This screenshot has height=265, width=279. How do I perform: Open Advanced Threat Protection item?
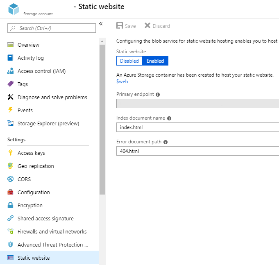[x=53, y=245]
